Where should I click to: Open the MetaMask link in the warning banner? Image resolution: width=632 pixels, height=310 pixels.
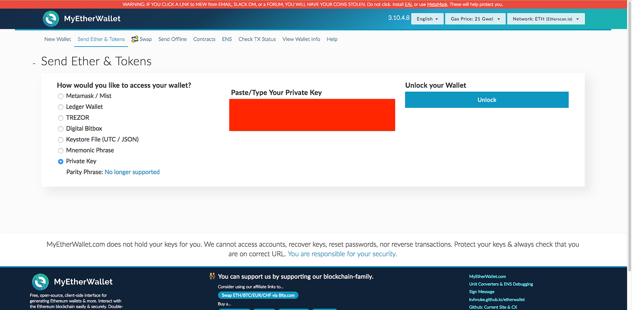tap(437, 4)
